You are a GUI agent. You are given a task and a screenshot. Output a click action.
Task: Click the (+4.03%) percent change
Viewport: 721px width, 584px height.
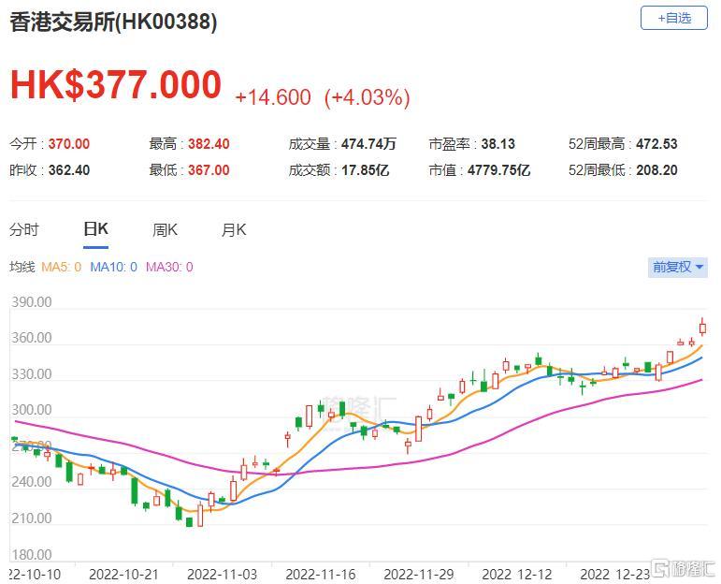pos(367,97)
